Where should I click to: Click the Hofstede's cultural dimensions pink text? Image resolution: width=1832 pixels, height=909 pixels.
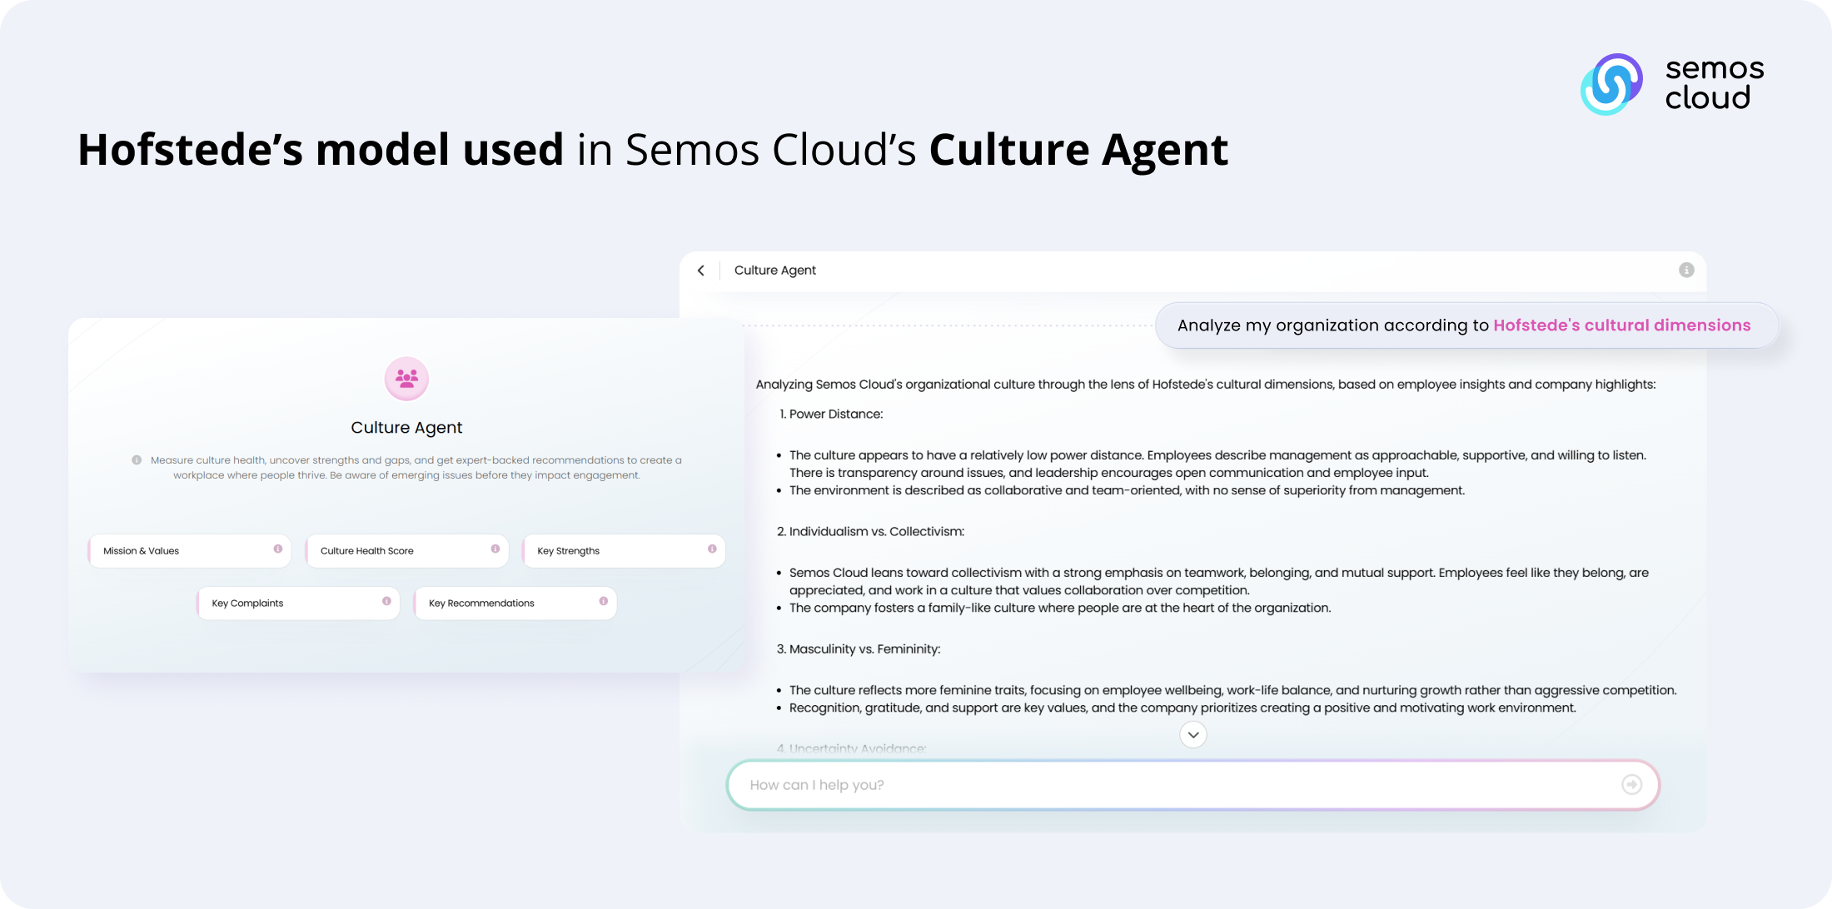1621,325
